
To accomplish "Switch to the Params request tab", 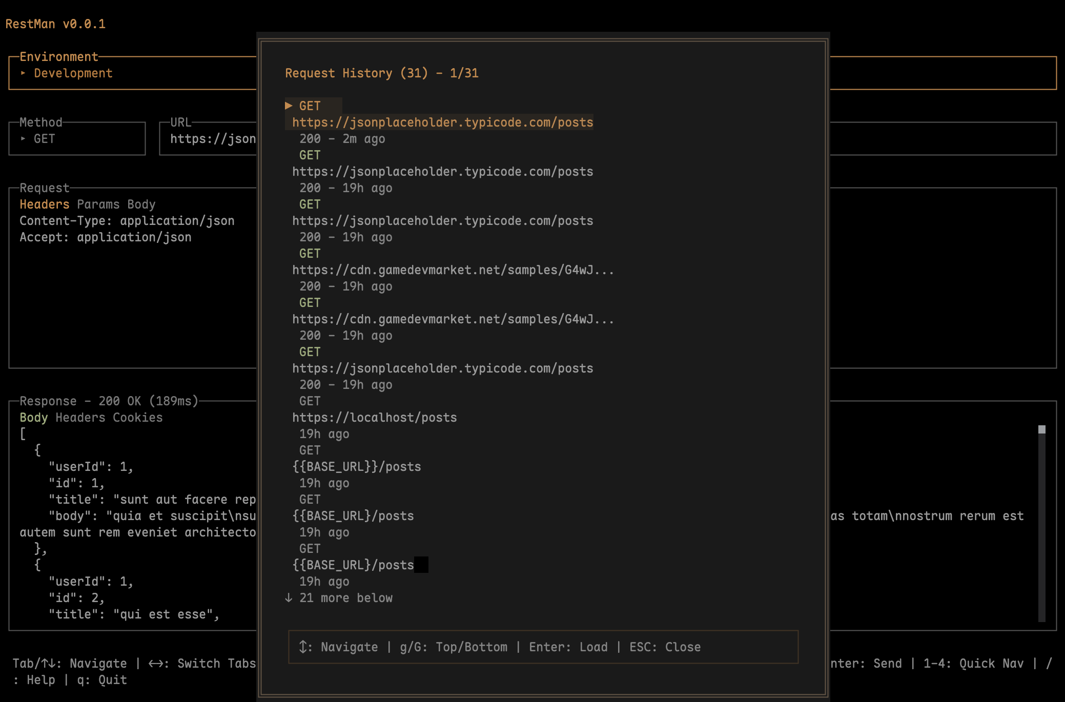I will click(x=98, y=204).
